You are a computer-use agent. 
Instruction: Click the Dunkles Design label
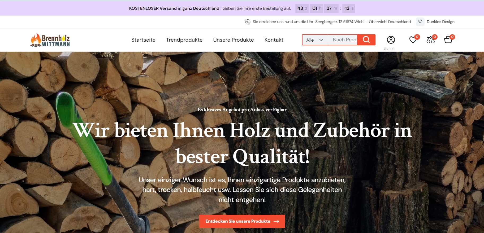pos(440,22)
